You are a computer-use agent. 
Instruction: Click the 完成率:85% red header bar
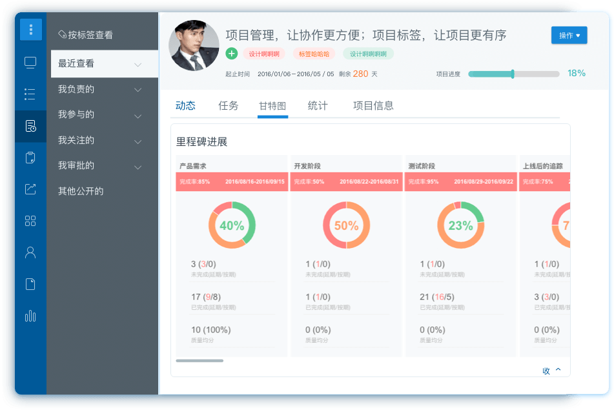(232, 181)
